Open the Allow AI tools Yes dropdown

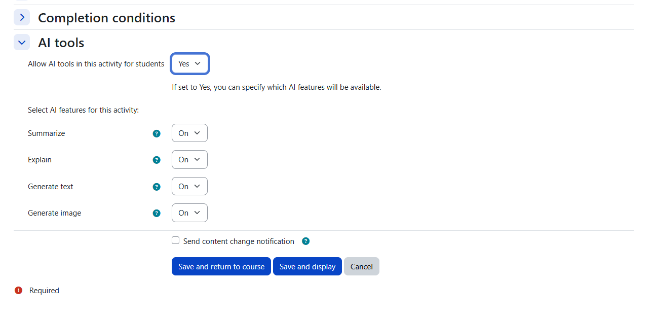189,64
